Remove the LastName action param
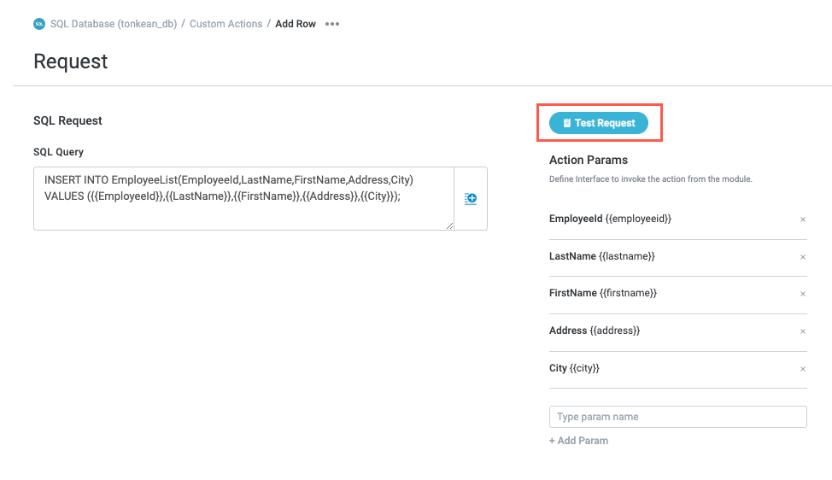 (802, 257)
